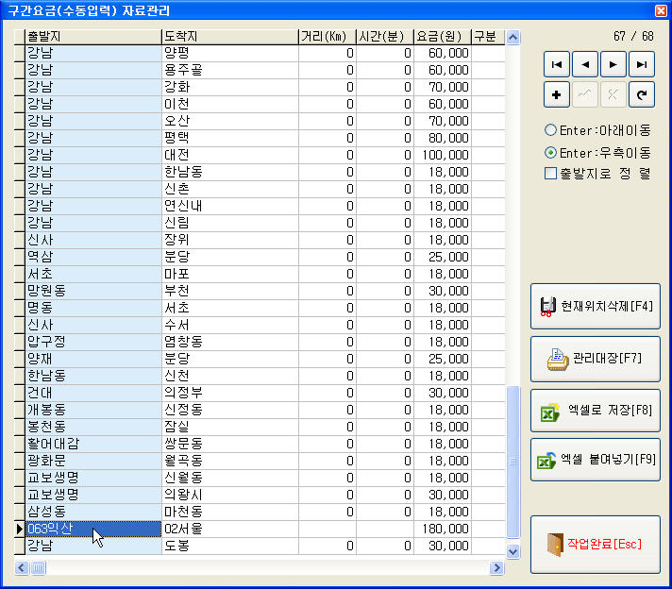Go to the next record
The image size is (672, 589).
tap(613, 65)
